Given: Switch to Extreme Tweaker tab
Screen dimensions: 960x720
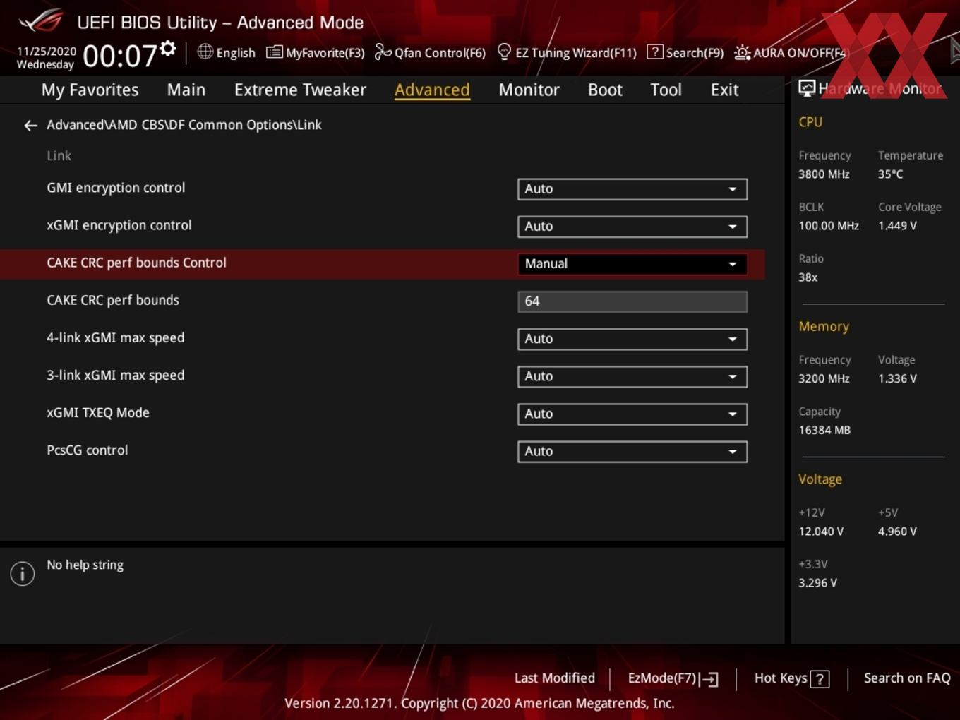Looking at the screenshot, I should click(300, 90).
